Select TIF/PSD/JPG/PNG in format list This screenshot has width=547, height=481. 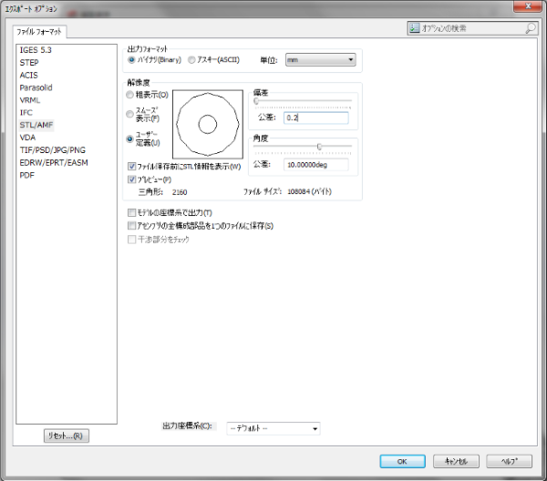click(53, 150)
